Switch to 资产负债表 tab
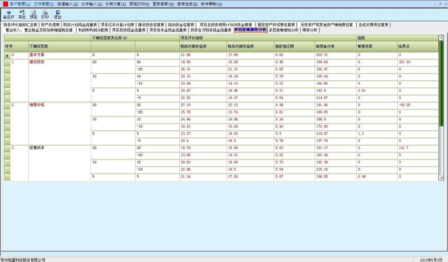Screen dimensions: 448x262 (50, 25)
